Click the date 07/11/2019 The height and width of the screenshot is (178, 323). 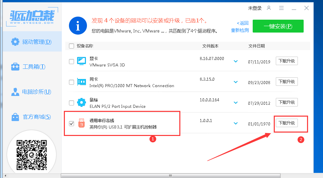tap(259, 62)
